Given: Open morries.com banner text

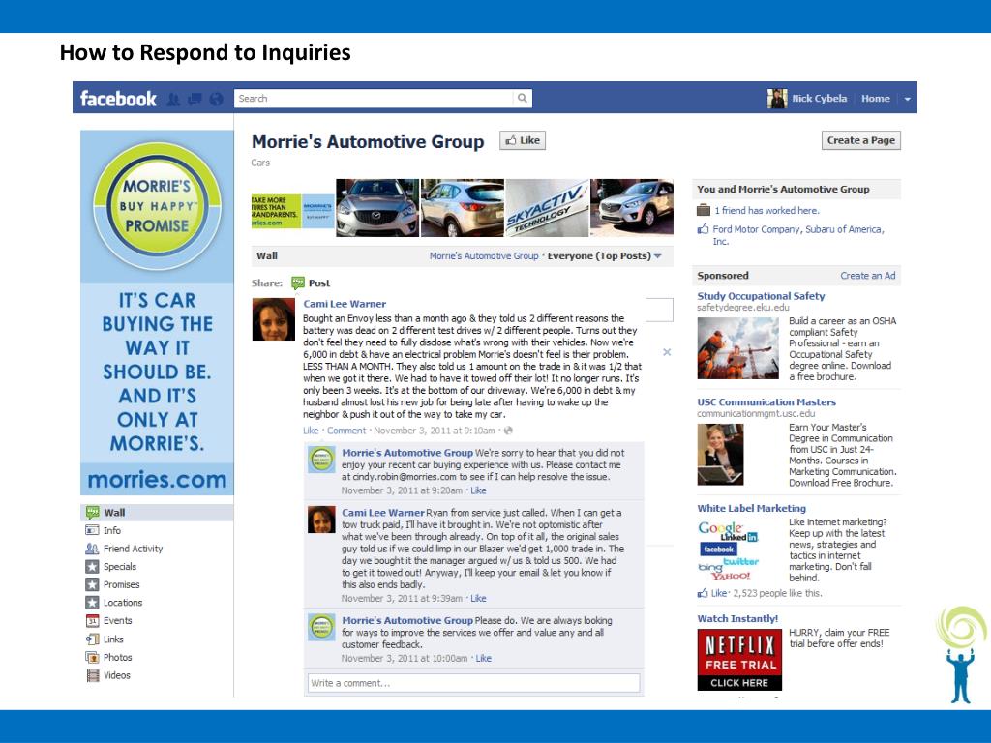Looking at the screenshot, I should pos(157,480).
